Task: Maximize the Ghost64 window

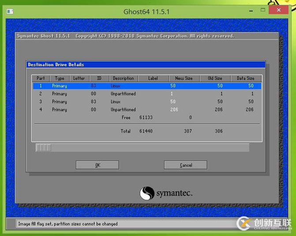Action: 263,10
